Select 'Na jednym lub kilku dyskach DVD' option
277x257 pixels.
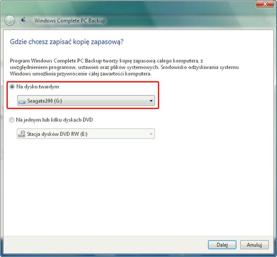(12, 120)
